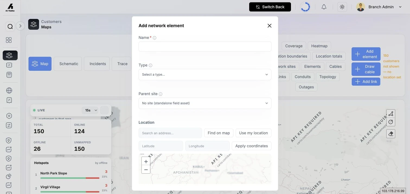Click the Virgil Village progress bar
Image resolution: width=410 pixels, height=194 pixels.
pyautogui.click(x=70, y=192)
